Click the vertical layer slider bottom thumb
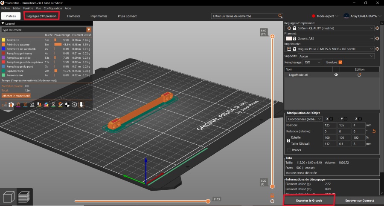The height and width of the screenshot is (206, 384). point(272,186)
